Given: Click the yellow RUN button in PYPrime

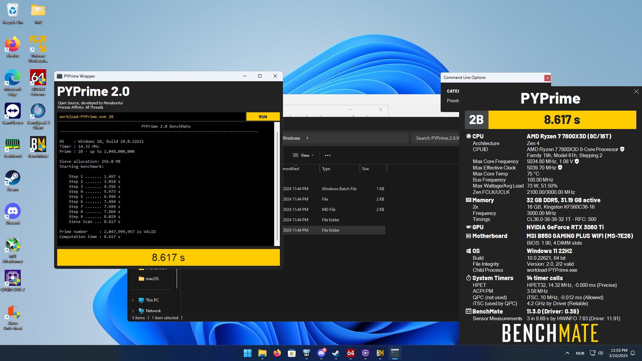Looking at the screenshot, I should tap(263, 117).
